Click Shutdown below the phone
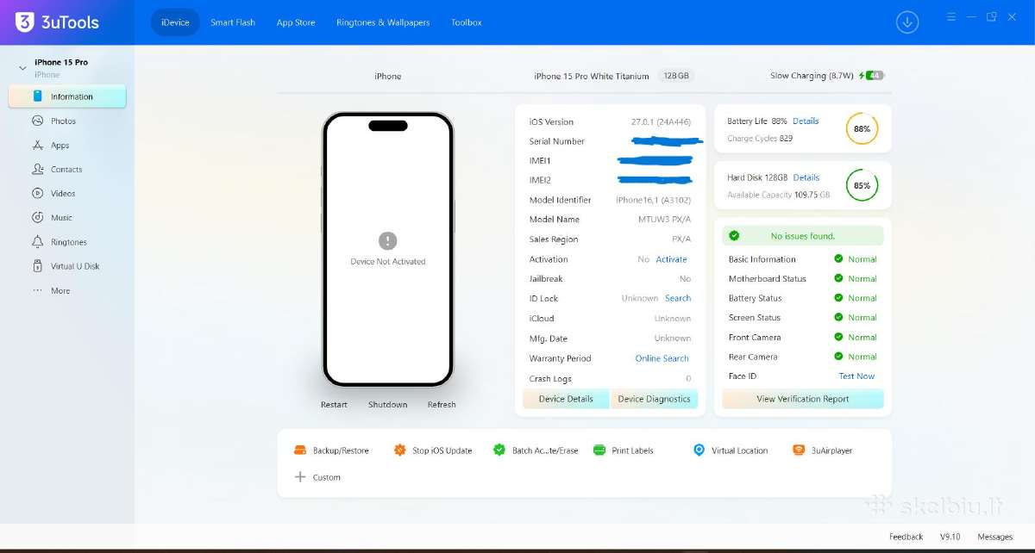Viewport: 1035px width, 553px height. [x=387, y=405]
